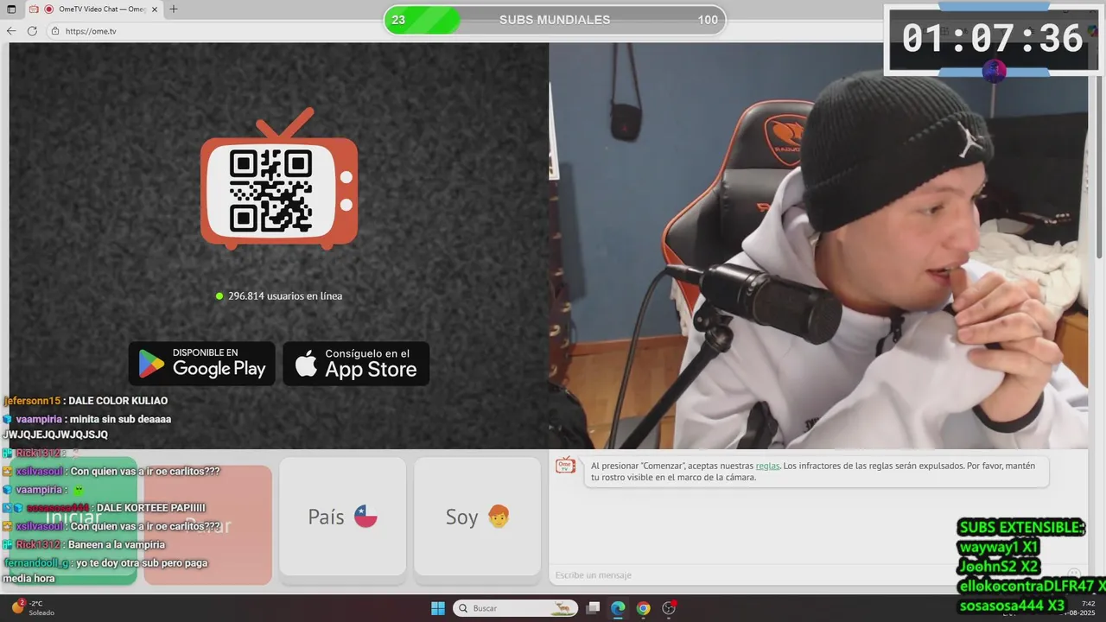Viewport: 1106px width, 622px height.
Task: Open Task View on the taskbar
Action: pos(593,608)
